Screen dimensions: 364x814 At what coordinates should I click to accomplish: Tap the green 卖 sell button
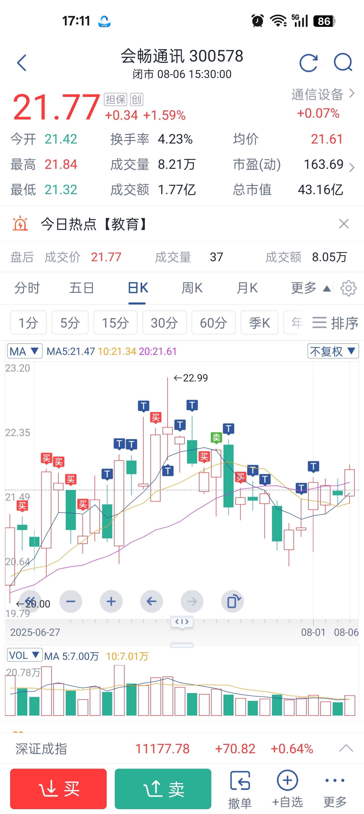pyautogui.click(x=163, y=789)
